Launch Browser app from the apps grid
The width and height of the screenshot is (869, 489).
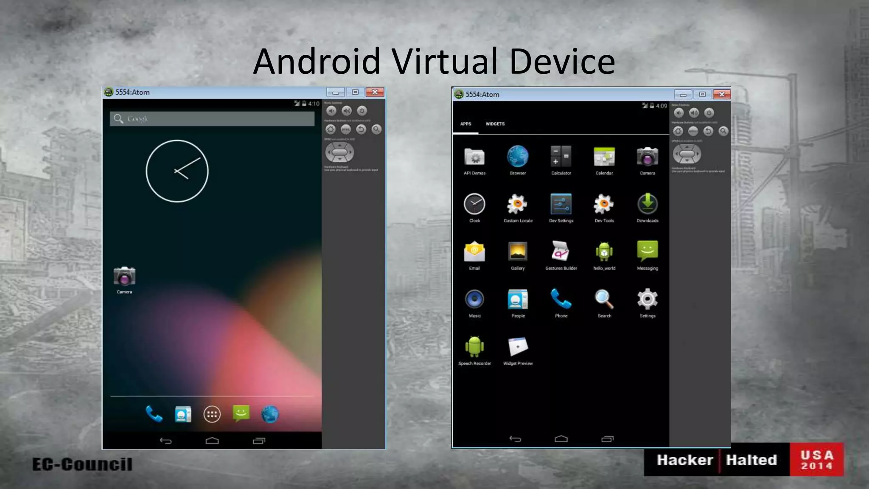coord(518,161)
